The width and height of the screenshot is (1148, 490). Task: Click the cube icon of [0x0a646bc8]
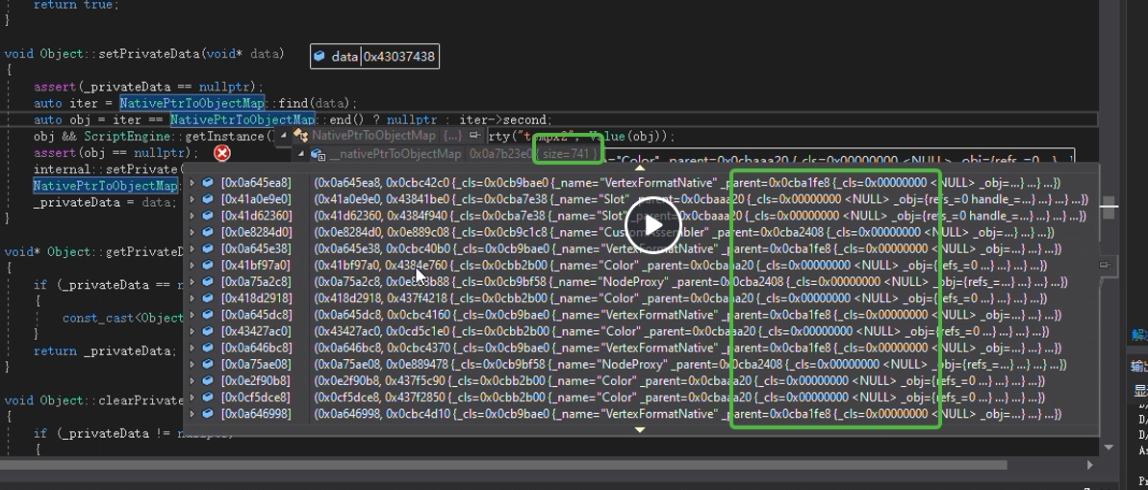point(209,348)
